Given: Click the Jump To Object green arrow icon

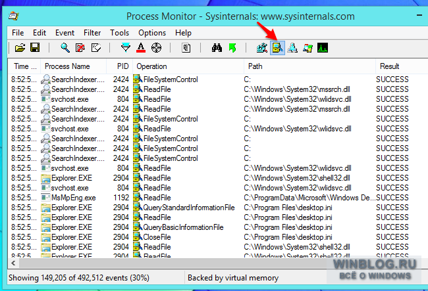Looking at the screenshot, I should pyautogui.click(x=232, y=48).
